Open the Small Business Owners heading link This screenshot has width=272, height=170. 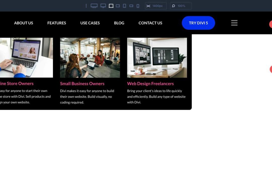pos(82,84)
